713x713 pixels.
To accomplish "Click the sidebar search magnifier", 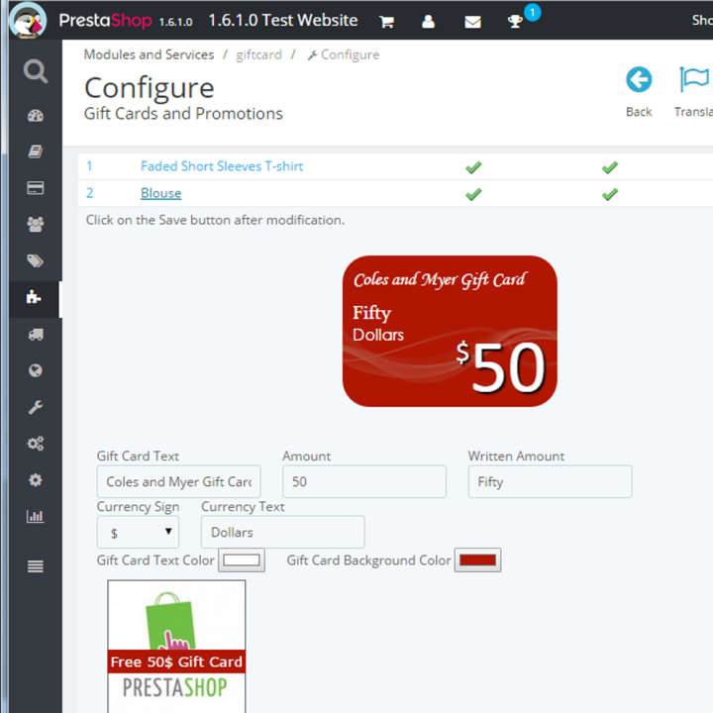I will click(36, 71).
